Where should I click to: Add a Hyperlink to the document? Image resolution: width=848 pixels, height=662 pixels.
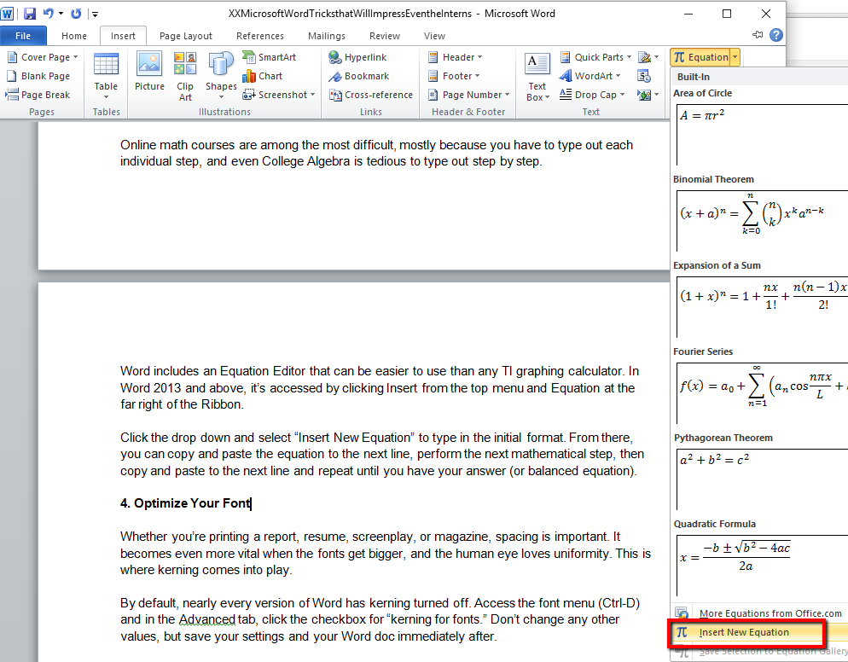(358, 57)
